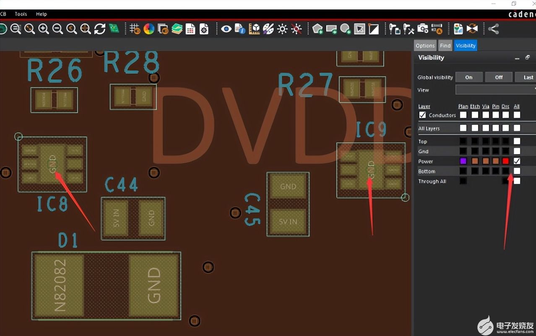Screen dimensions: 536x336
Task: Enable the Bottom layer All checkbox
Action: [x=517, y=171]
